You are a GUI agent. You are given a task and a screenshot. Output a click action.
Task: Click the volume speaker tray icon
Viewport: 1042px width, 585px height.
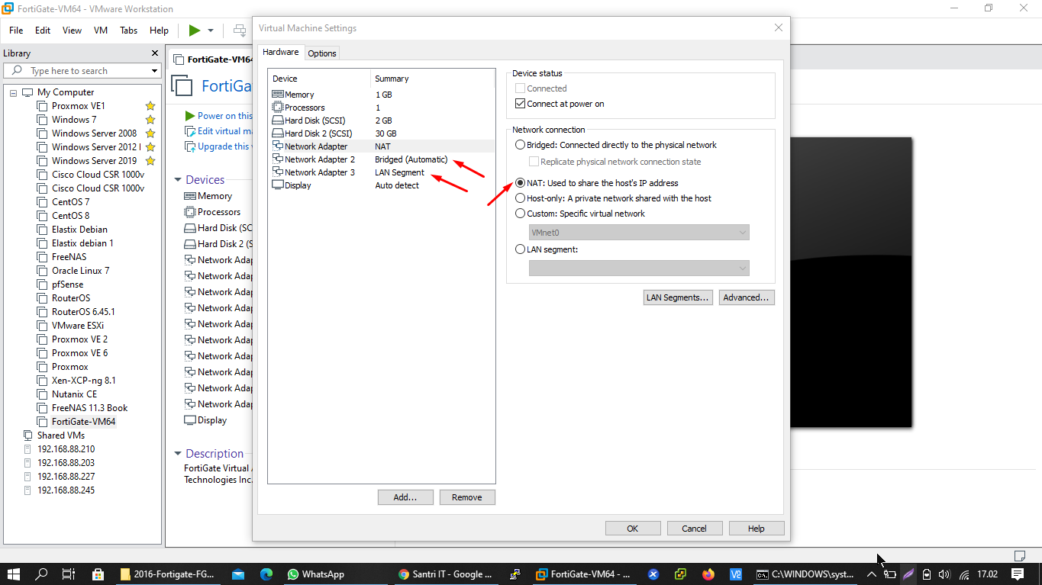pos(944,574)
